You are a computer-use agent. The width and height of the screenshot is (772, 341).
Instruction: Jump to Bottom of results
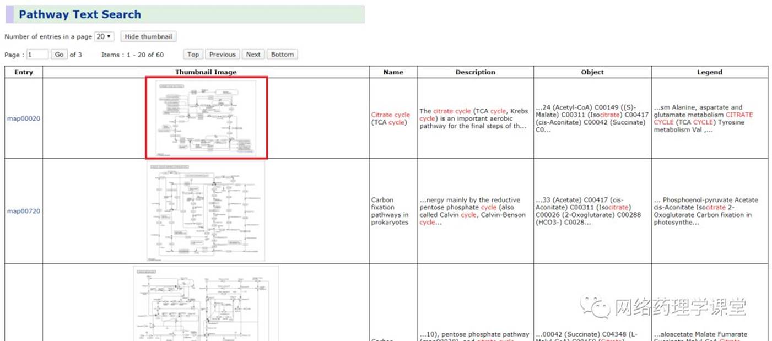click(282, 55)
